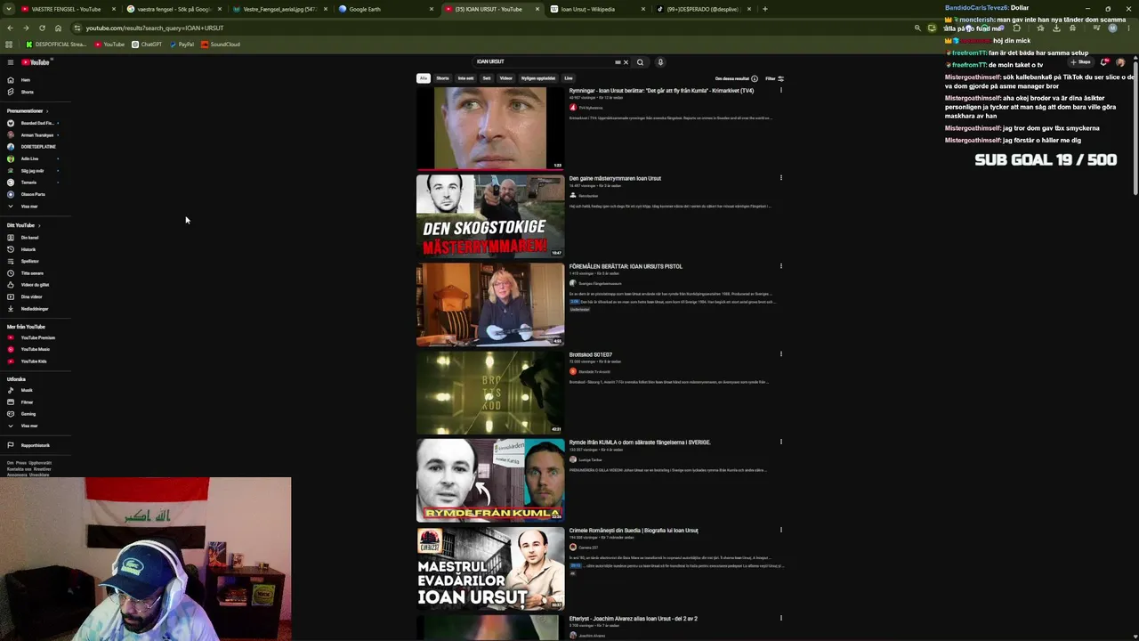Open the Maestrul Evadărilor Ioan Ursut thumbnail
1139x641 pixels.
(490, 568)
